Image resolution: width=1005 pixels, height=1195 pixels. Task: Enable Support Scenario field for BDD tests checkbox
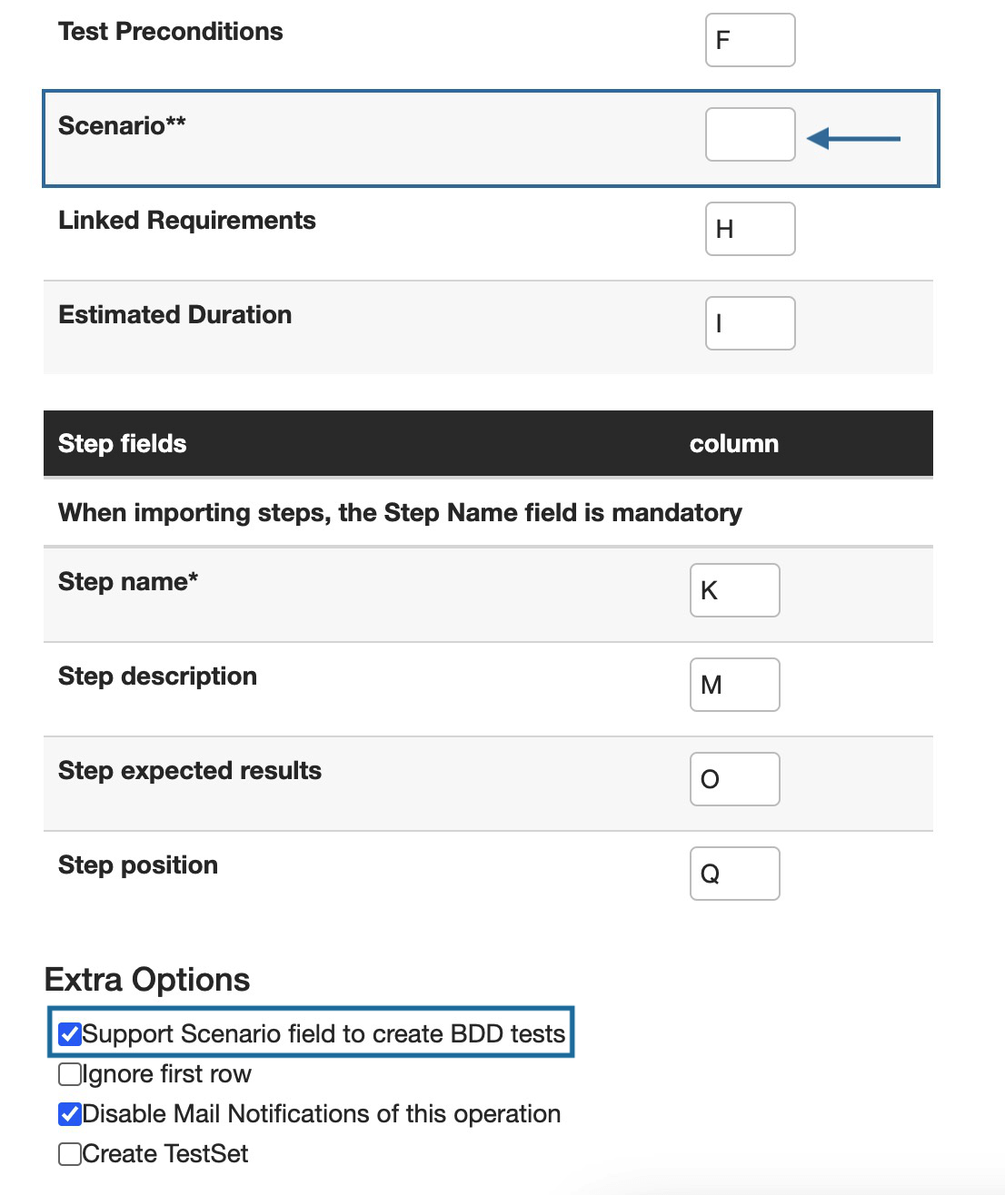(70, 1034)
